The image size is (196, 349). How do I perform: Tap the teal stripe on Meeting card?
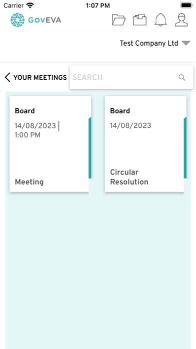[x=90, y=147]
